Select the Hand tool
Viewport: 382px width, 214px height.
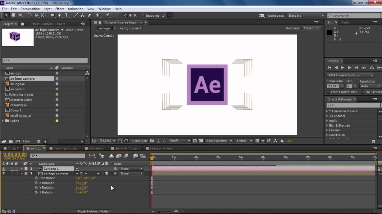(x=13, y=15)
